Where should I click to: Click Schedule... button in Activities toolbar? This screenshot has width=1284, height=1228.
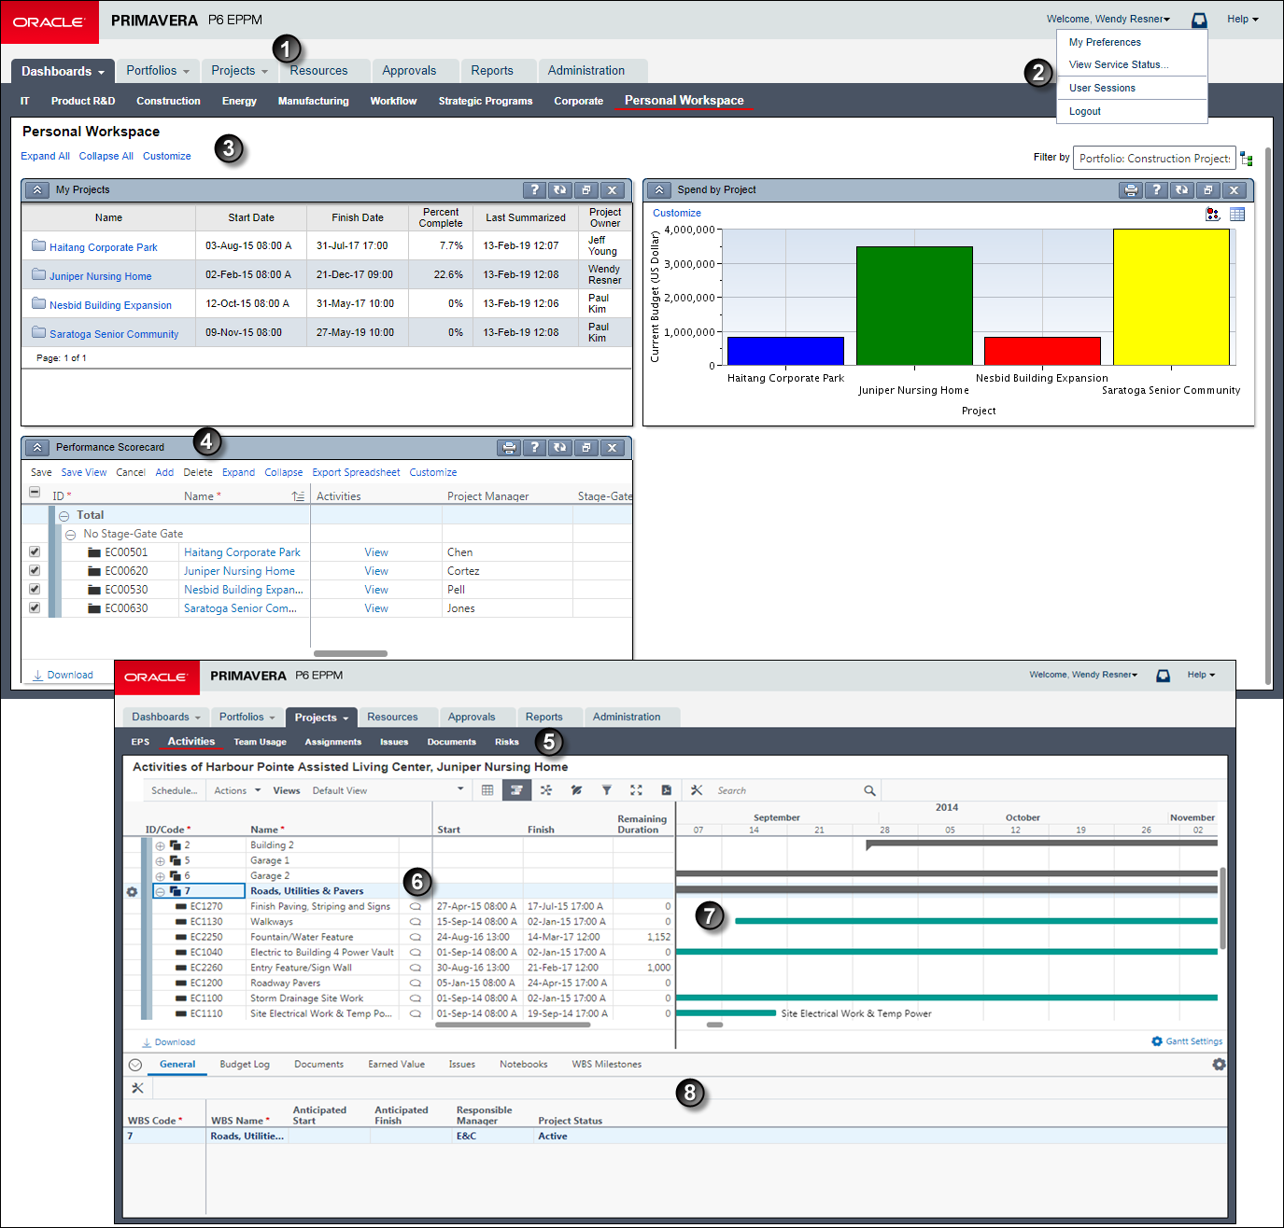[175, 790]
